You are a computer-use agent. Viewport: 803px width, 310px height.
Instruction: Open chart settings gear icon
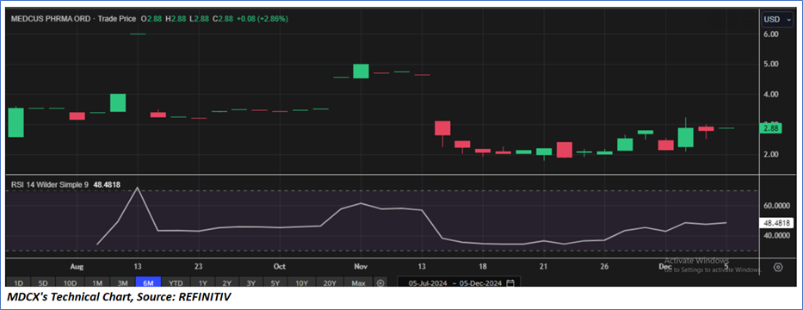pyautogui.click(x=778, y=268)
